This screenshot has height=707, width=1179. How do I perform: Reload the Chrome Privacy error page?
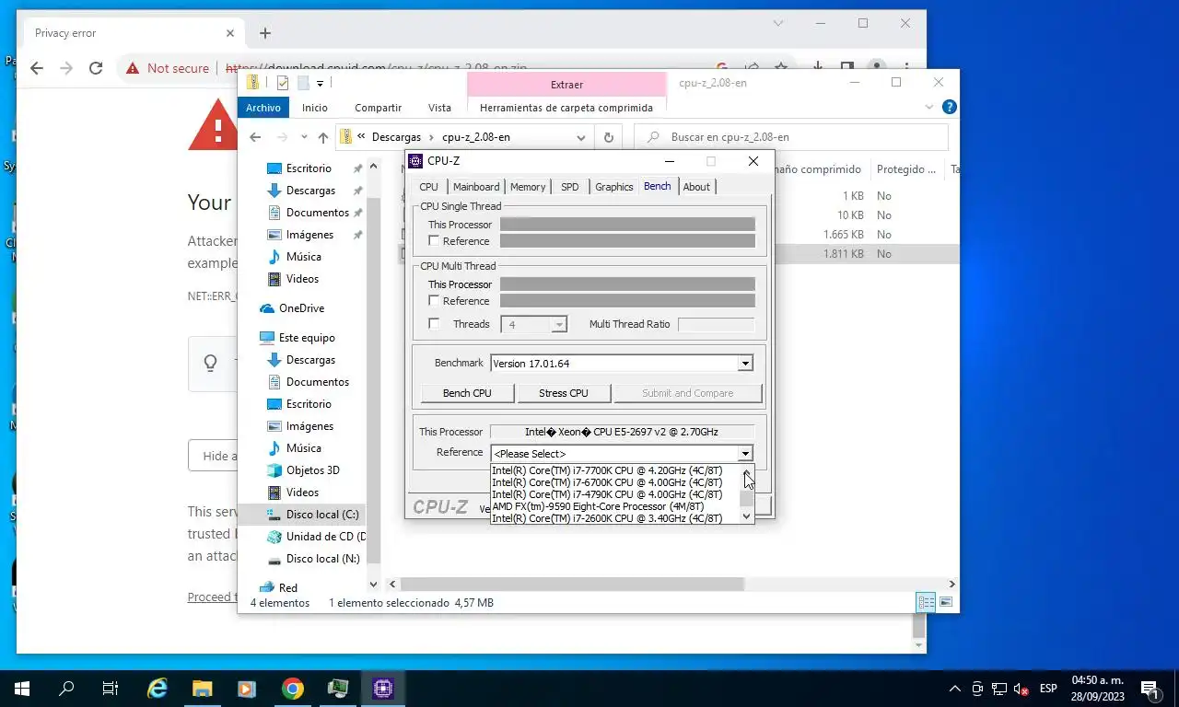pyautogui.click(x=96, y=68)
